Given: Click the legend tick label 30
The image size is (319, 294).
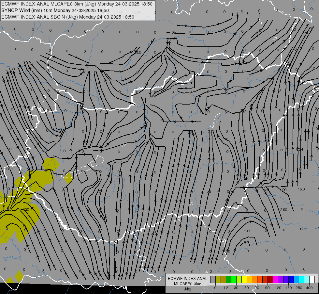Looking at the screenshot, I should point(236,288).
